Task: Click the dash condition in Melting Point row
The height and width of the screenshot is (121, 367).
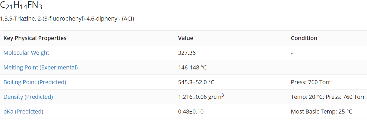Action: tap(292, 68)
